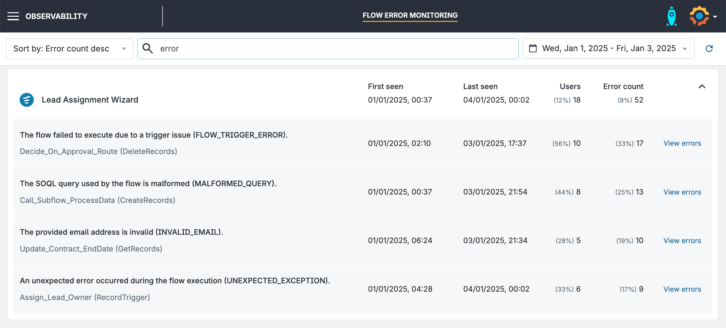Click the blue rocket icon
726x328 pixels.
click(672, 16)
